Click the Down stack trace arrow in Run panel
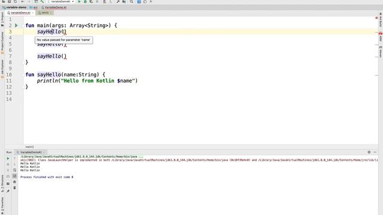This screenshot has width=383, height=215. 14,165
